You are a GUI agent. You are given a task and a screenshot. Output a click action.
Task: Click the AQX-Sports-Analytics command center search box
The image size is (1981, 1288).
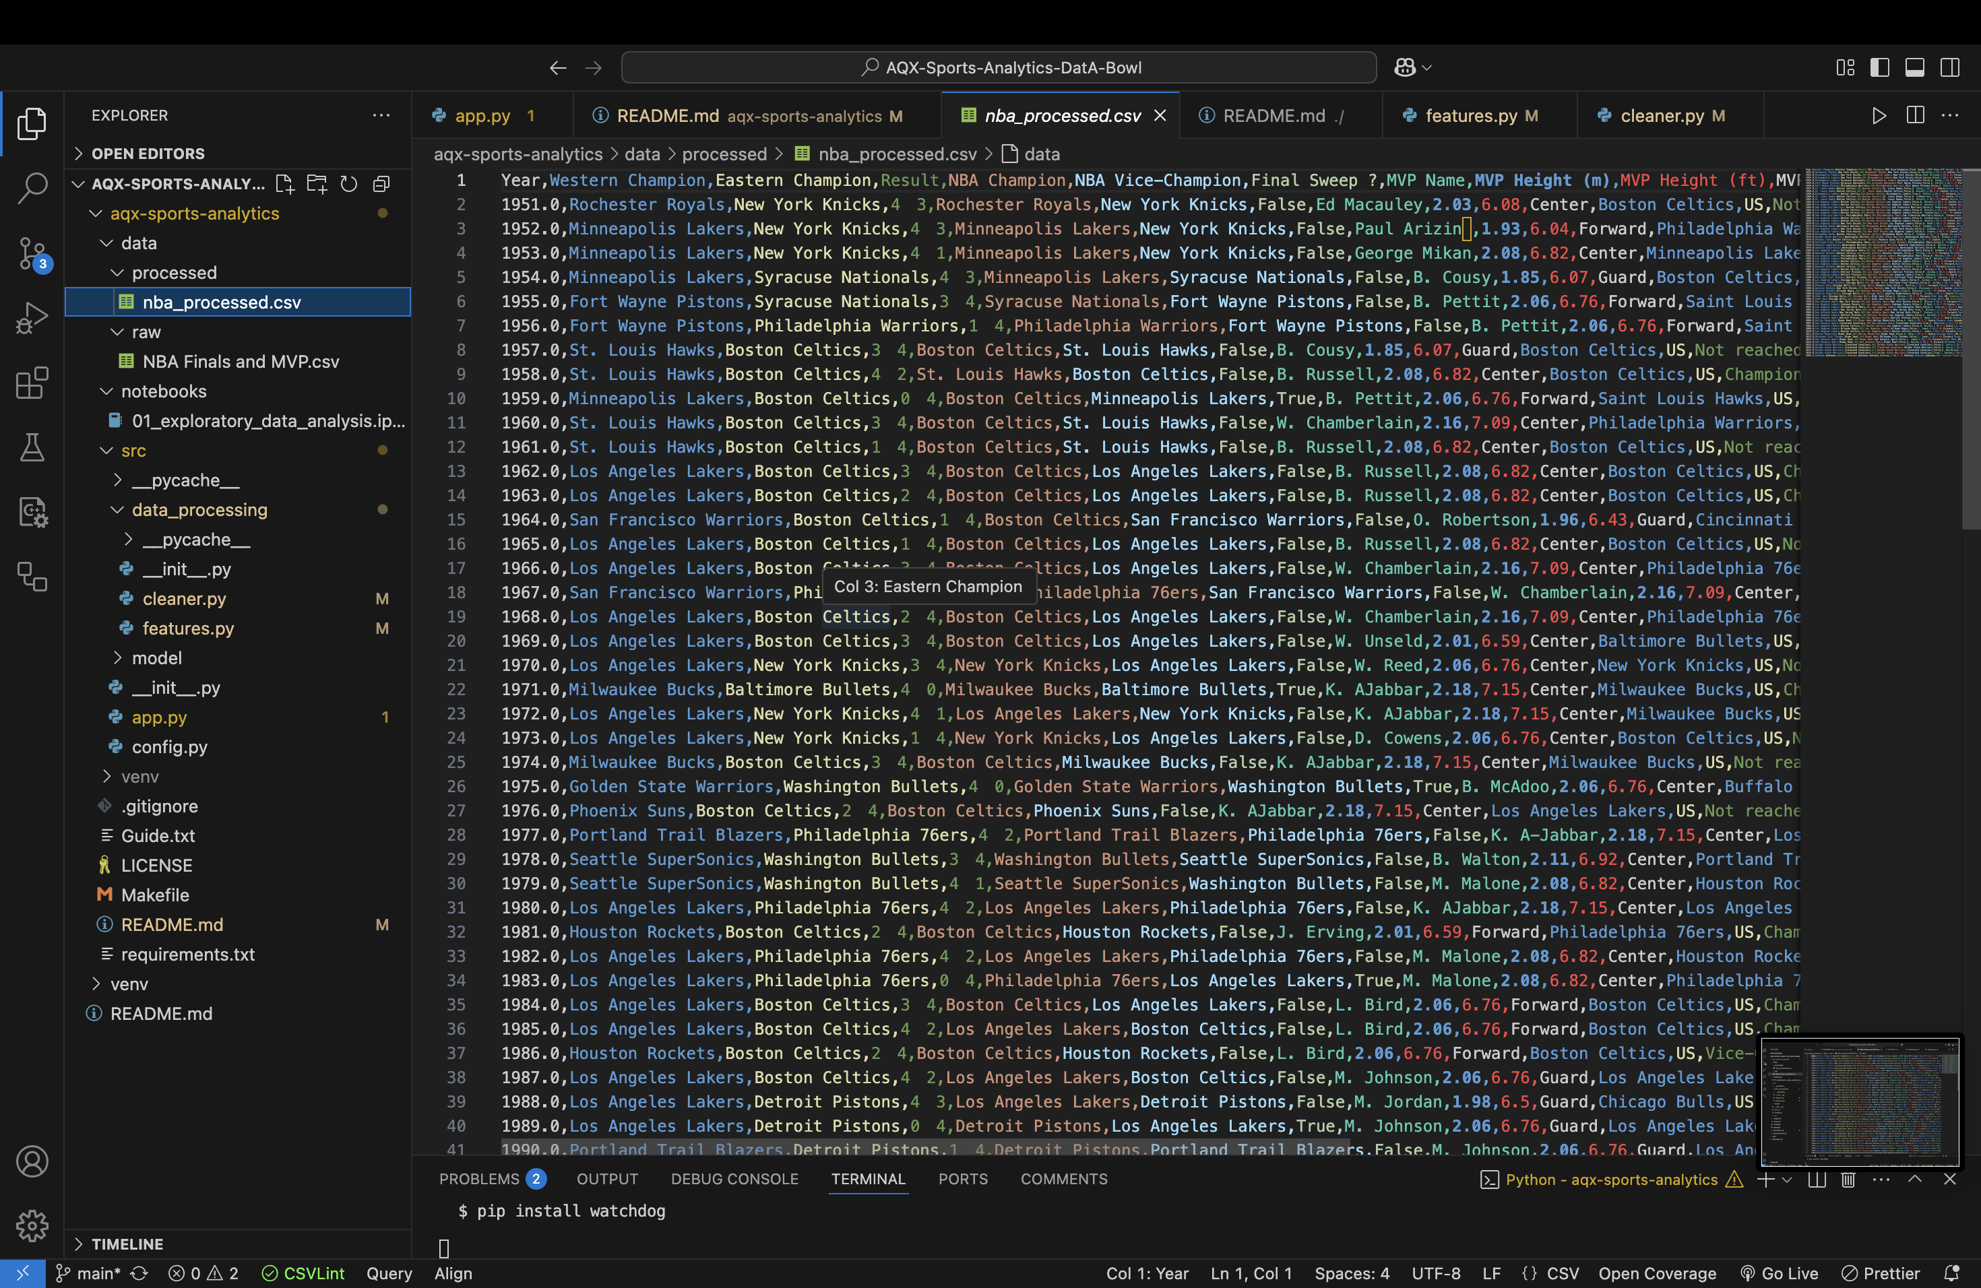pos(999,67)
